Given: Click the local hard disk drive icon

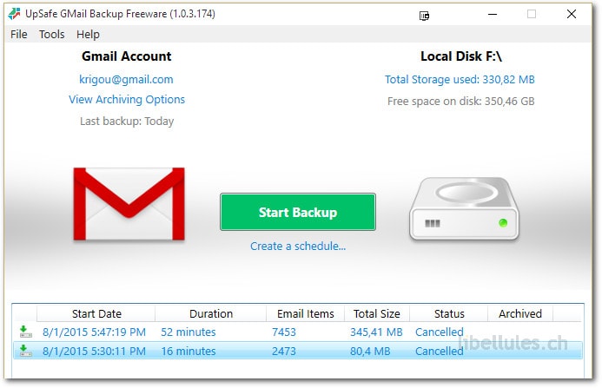Looking at the screenshot, I should point(464,209).
